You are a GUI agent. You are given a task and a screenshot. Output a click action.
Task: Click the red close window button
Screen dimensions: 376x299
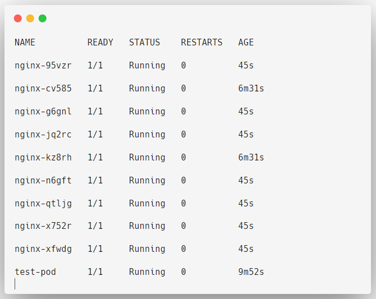[18, 19]
